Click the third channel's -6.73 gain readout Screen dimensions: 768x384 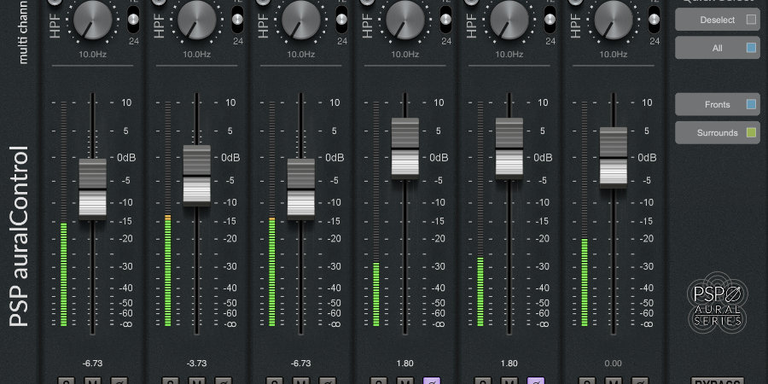tap(301, 364)
